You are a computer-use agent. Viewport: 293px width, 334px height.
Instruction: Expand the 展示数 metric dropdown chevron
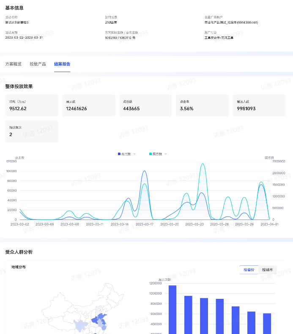point(166,154)
